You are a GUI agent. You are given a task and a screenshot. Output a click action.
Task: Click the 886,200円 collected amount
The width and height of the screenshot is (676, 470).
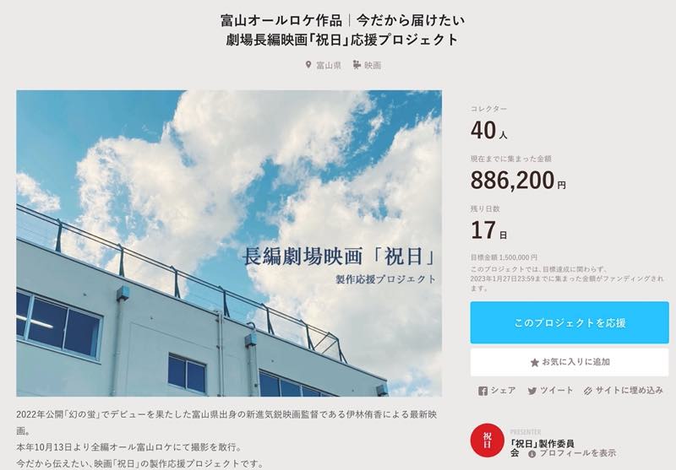click(x=518, y=181)
